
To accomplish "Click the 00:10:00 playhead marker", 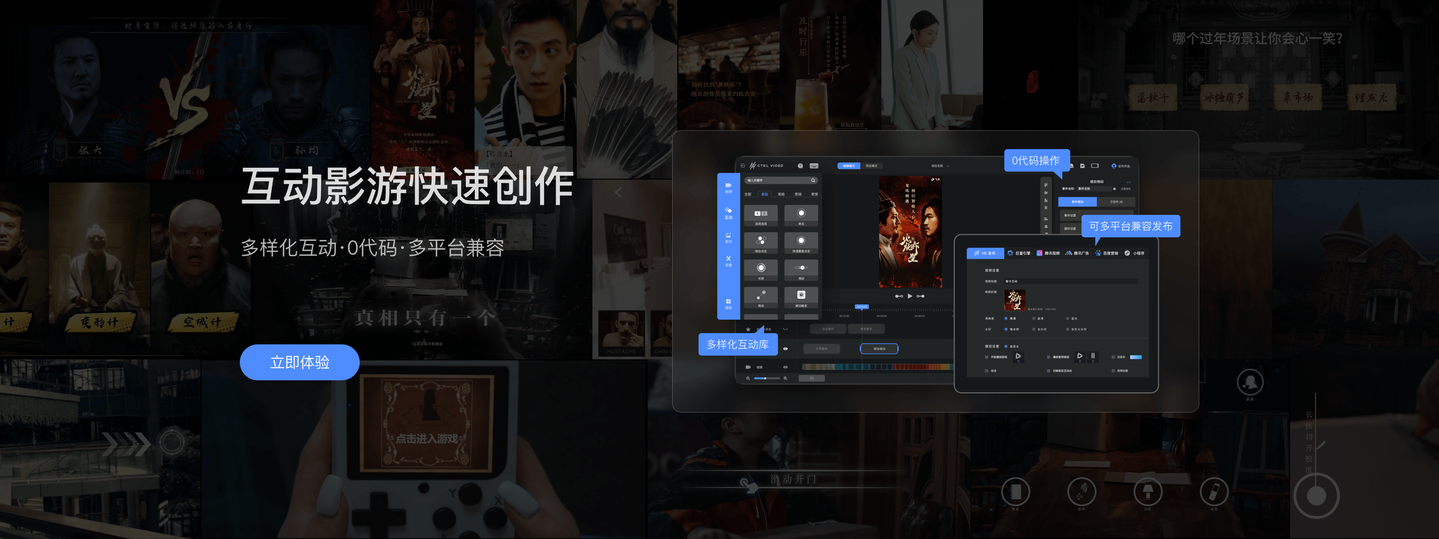I will [862, 307].
